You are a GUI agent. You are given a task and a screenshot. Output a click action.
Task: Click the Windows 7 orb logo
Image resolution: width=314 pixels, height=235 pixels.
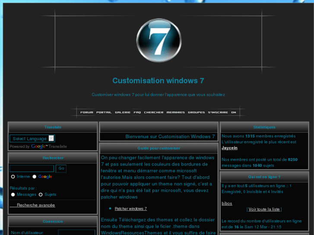(159, 41)
